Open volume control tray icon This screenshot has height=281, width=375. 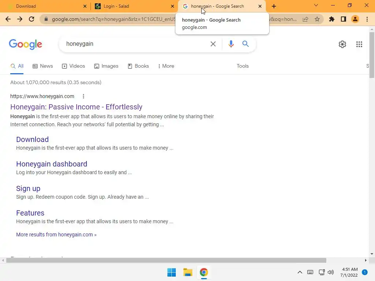point(331,272)
